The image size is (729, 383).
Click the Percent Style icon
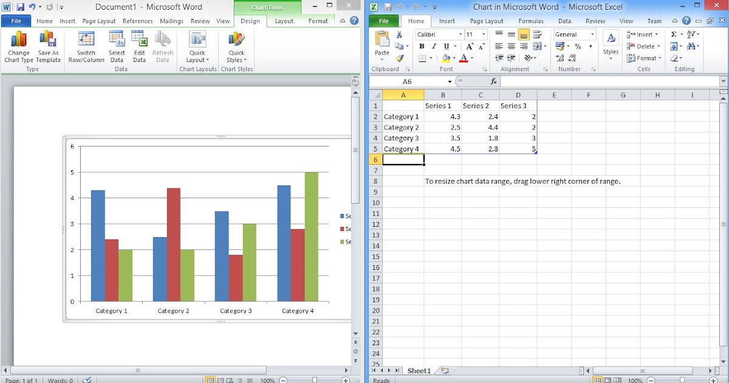coord(578,46)
